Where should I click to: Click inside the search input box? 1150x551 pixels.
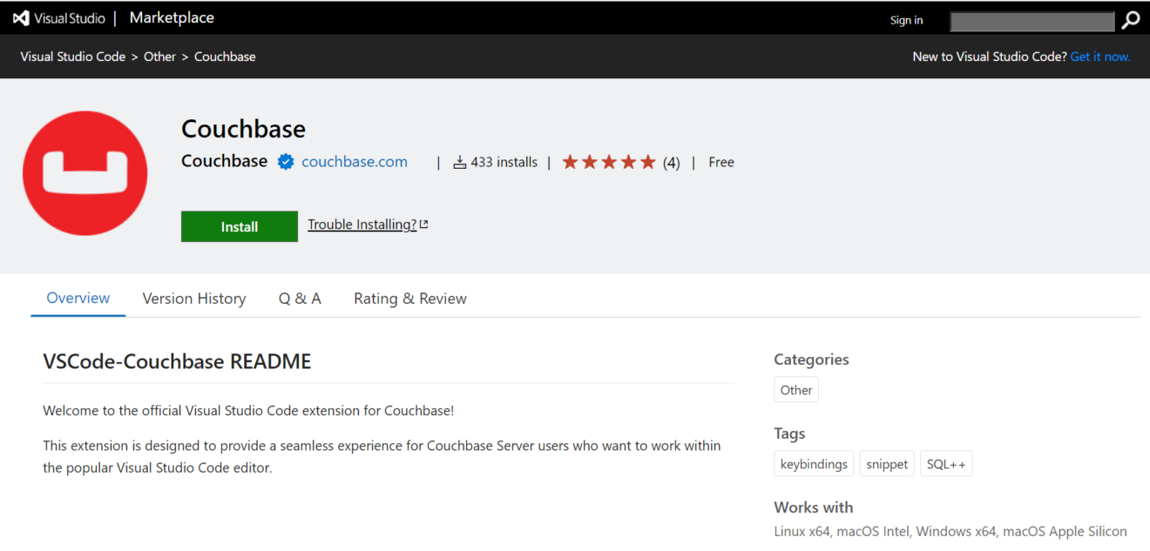(1032, 20)
